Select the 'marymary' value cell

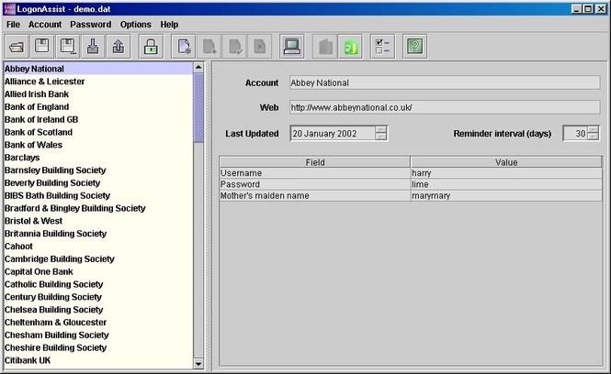(506, 195)
